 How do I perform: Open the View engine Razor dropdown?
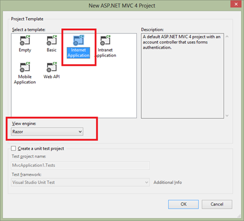click(47, 132)
